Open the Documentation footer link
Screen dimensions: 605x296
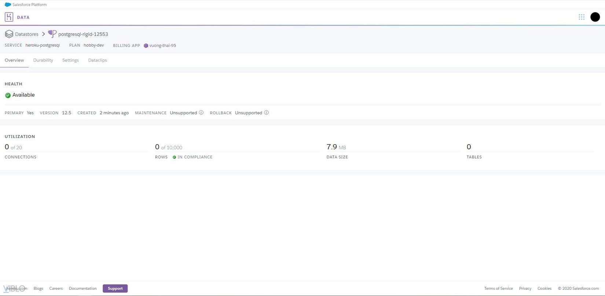(x=83, y=288)
